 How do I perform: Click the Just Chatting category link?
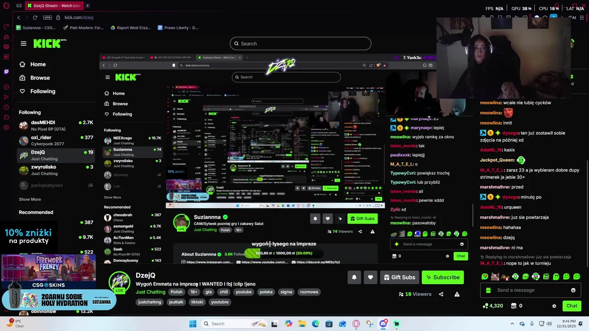coord(150,292)
